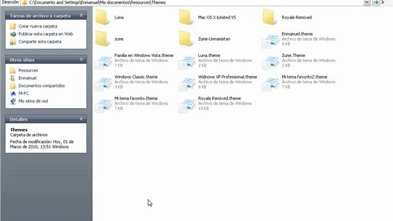
Task: Open the address bar dropdown arrow
Action: coord(367,2)
